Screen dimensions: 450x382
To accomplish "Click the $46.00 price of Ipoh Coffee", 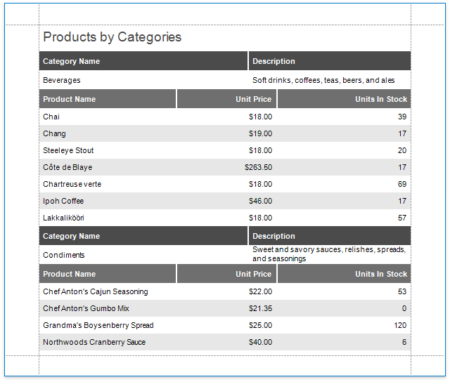I will point(260,201).
